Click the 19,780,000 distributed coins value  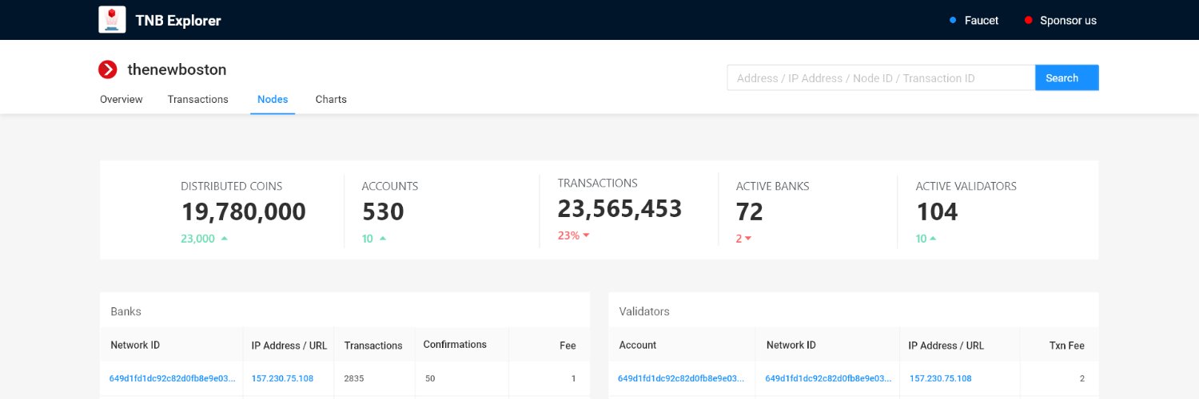[243, 211]
